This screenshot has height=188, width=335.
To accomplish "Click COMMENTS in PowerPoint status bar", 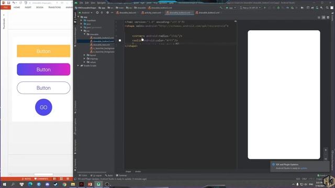I will point(41,179).
